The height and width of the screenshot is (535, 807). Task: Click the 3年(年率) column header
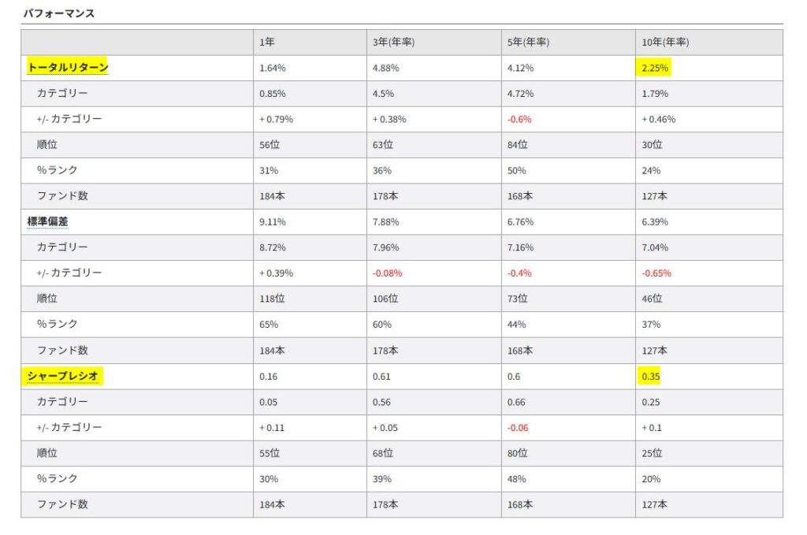393,43
